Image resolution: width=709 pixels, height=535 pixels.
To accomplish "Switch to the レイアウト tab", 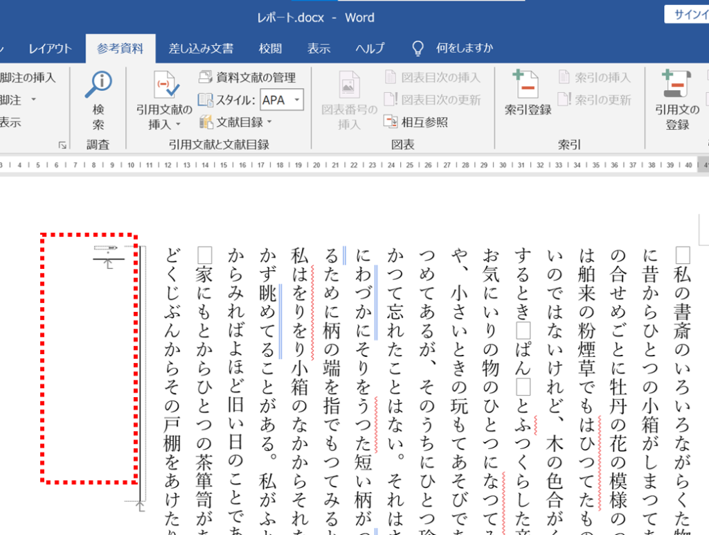I will (x=50, y=49).
